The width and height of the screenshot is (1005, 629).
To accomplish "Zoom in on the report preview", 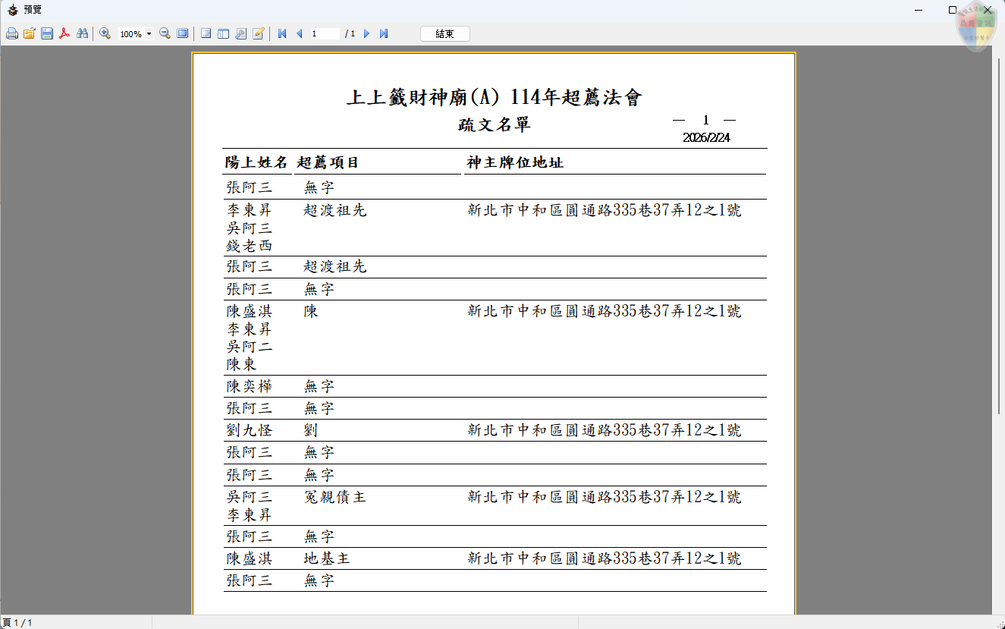I will 105,33.
